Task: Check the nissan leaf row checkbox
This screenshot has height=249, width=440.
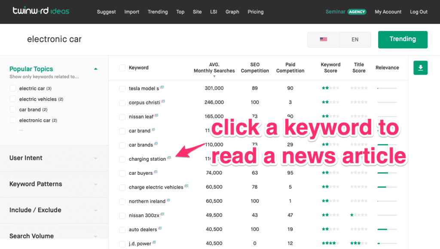Action: (122, 117)
